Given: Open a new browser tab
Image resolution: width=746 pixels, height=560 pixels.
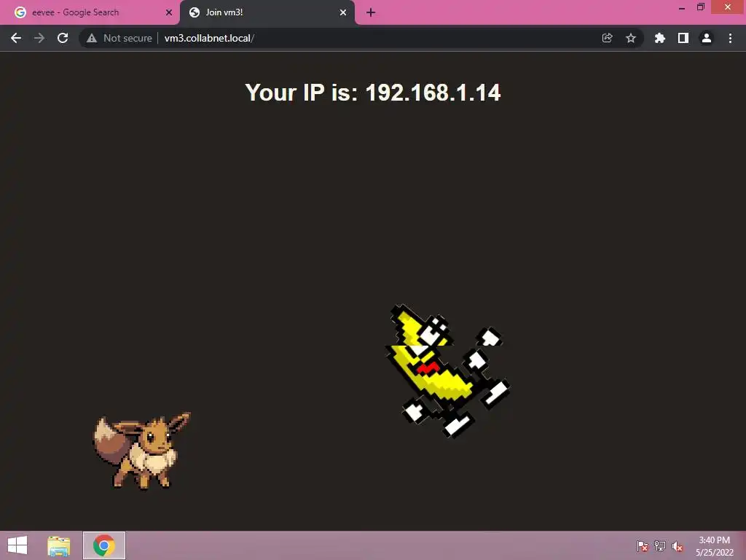Looking at the screenshot, I should (371, 12).
